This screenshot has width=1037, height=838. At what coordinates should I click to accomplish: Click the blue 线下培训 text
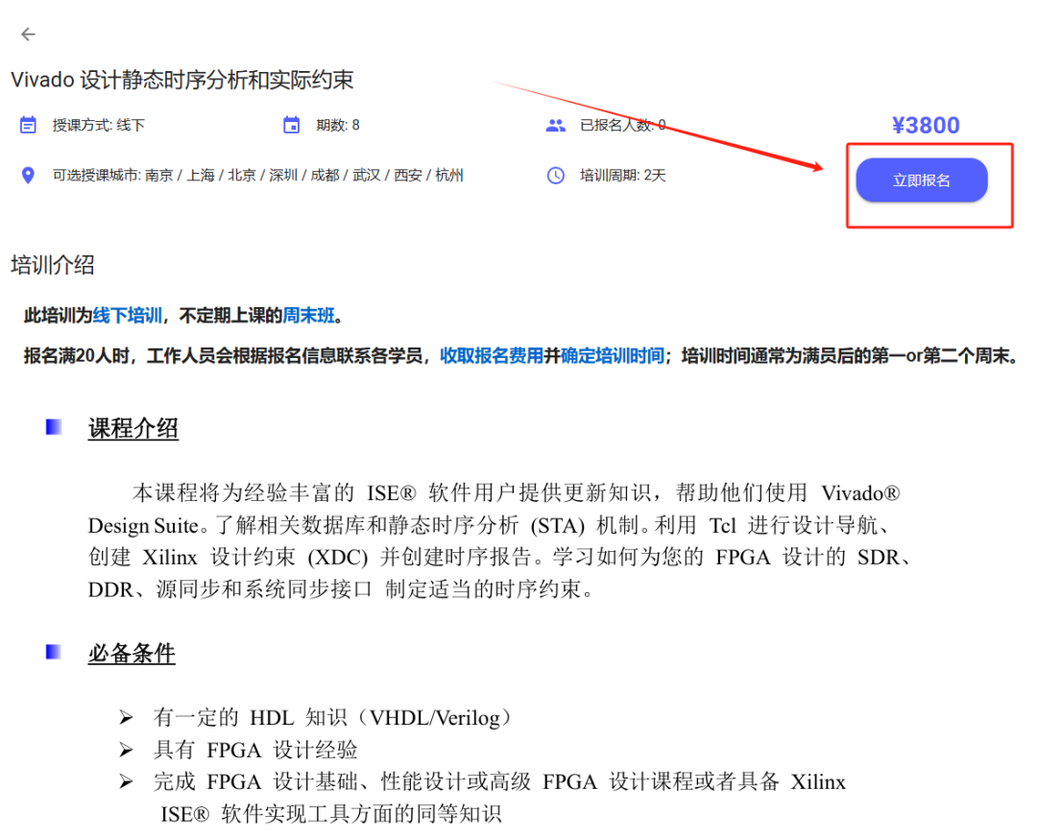[x=127, y=316]
